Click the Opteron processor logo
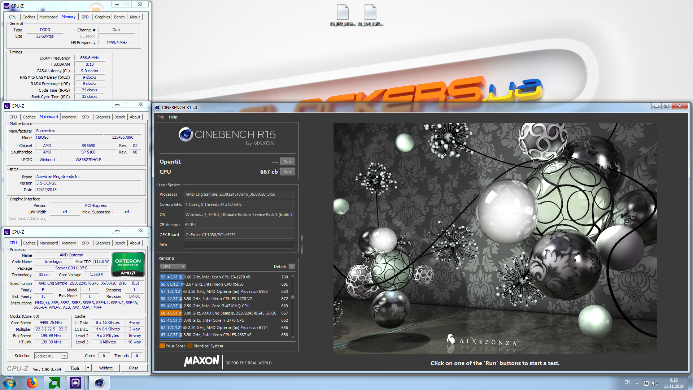 128,265
